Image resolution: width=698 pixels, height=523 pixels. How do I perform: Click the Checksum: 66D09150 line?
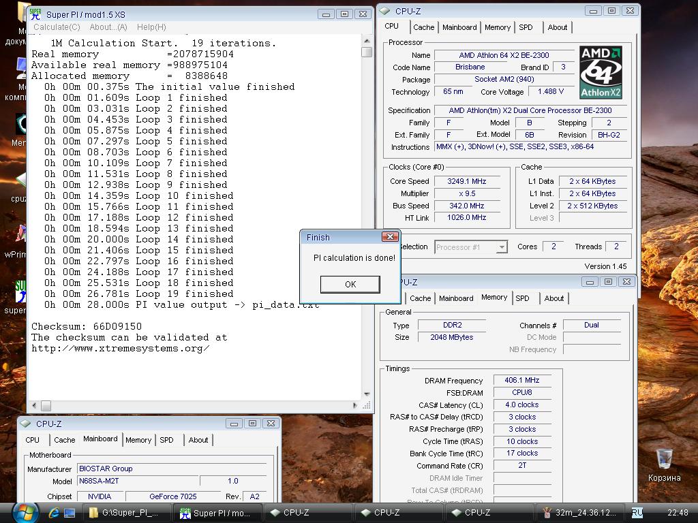point(87,326)
